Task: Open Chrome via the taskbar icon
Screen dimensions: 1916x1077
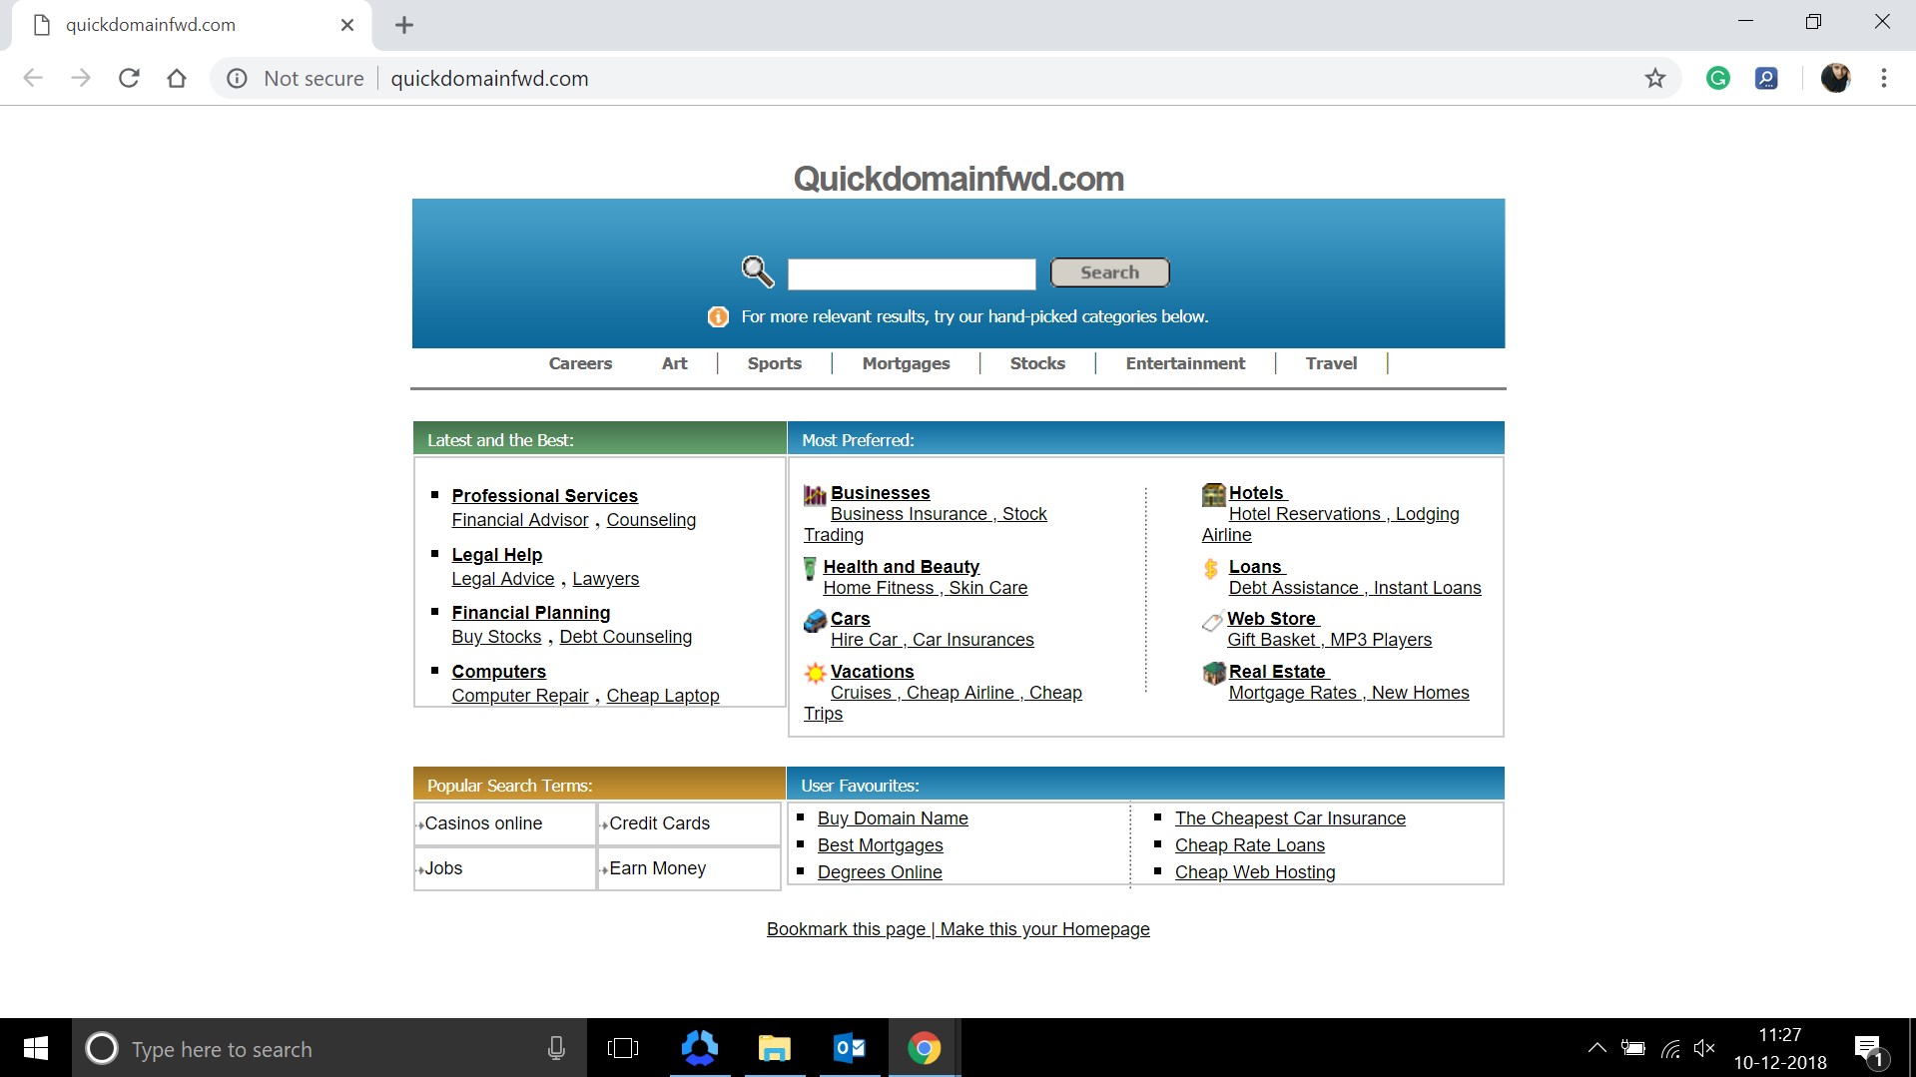Action: coord(924,1048)
